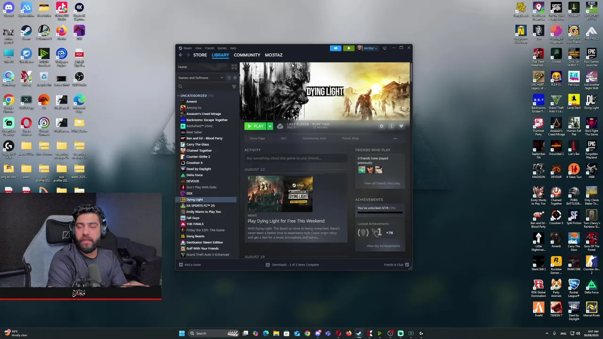Click the cloud sync status icon
Image resolution: width=603 pixels, height=339 pixels.
click(x=280, y=126)
